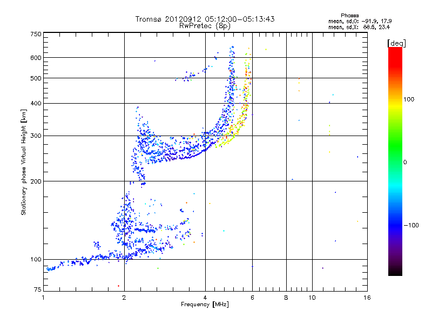The height and width of the screenshot is (324, 432).
Task: Click x-axis tick label "6"
Action: click(x=252, y=298)
